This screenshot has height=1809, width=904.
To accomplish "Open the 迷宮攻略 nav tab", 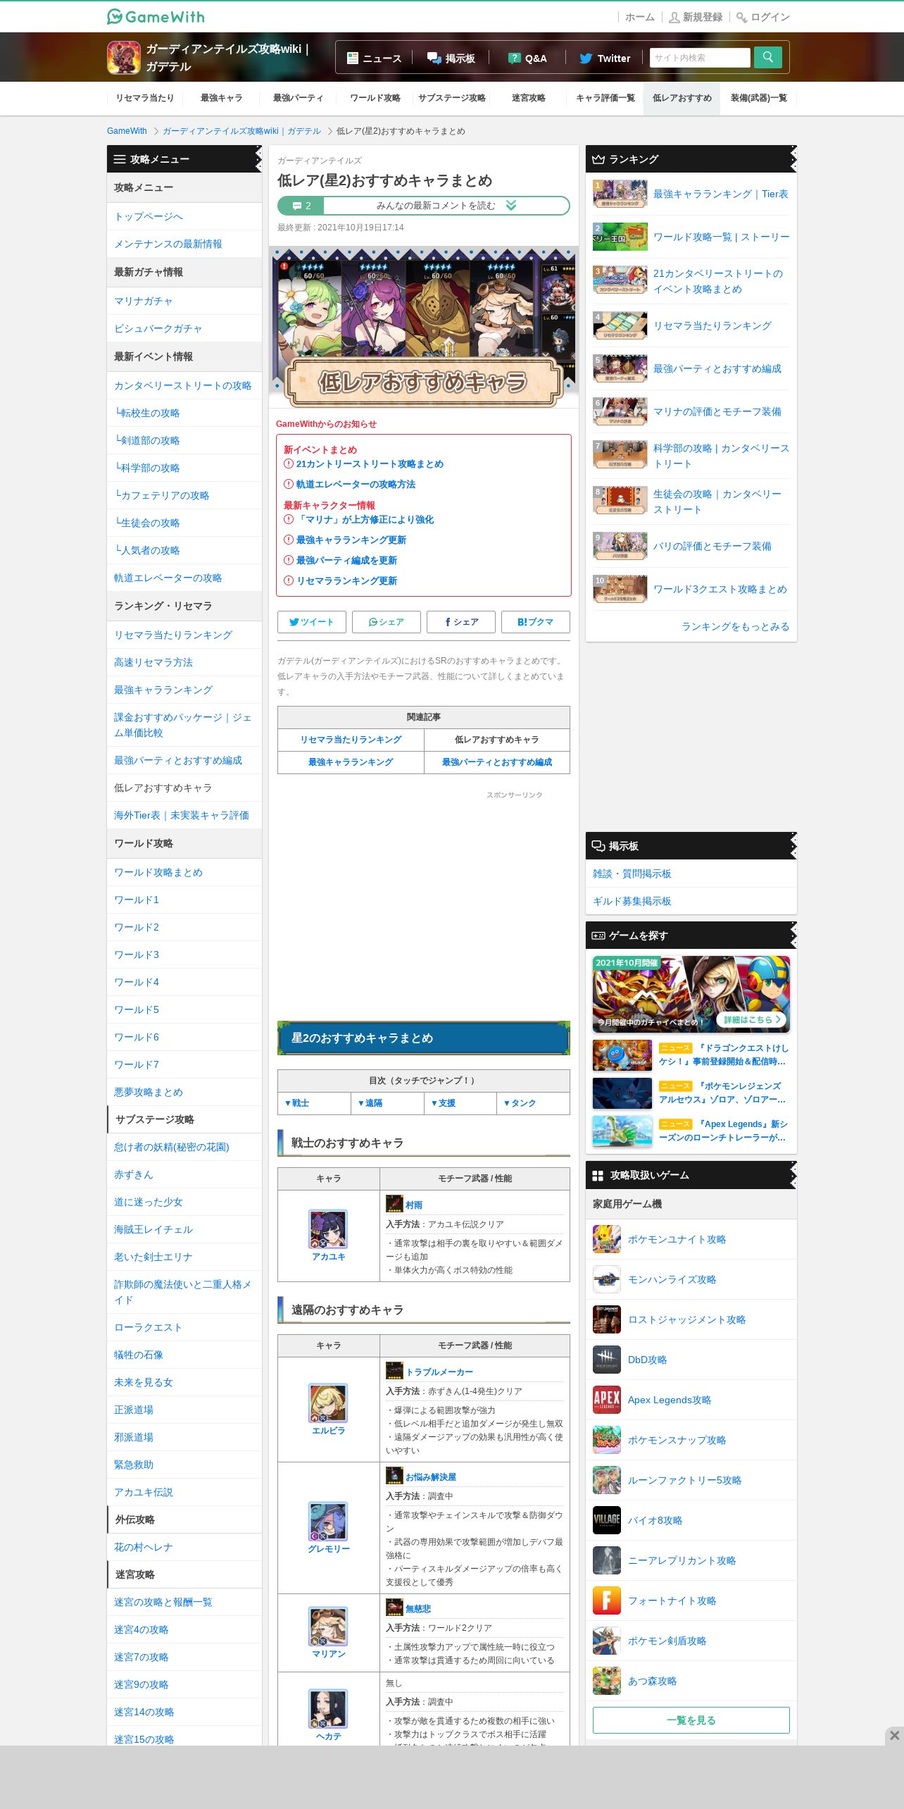I will (x=528, y=98).
